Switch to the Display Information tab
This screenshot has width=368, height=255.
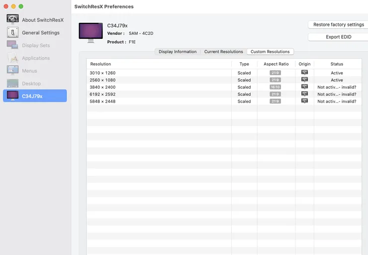click(178, 52)
